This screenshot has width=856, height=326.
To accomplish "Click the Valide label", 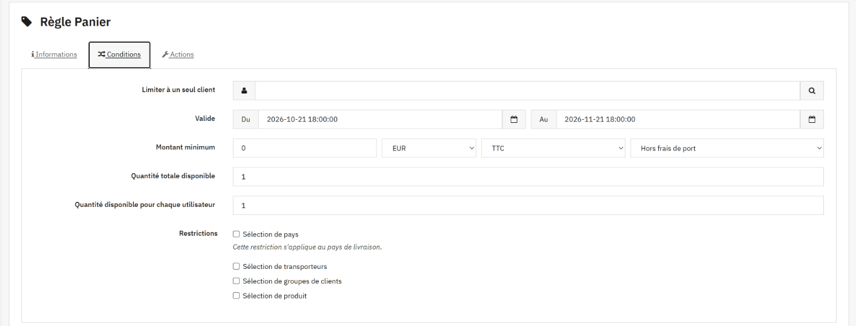I will pos(205,118).
